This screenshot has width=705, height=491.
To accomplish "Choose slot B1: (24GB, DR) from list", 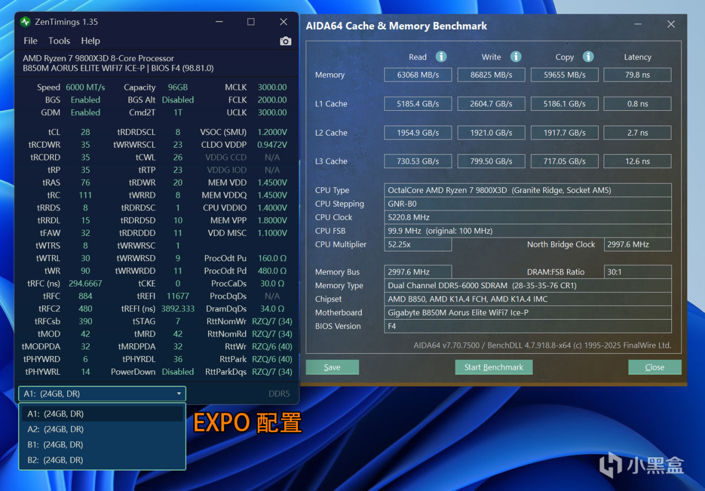I will (102, 445).
